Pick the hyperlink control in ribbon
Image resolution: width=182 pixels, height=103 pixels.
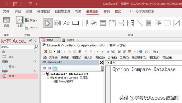pos(94,23)
